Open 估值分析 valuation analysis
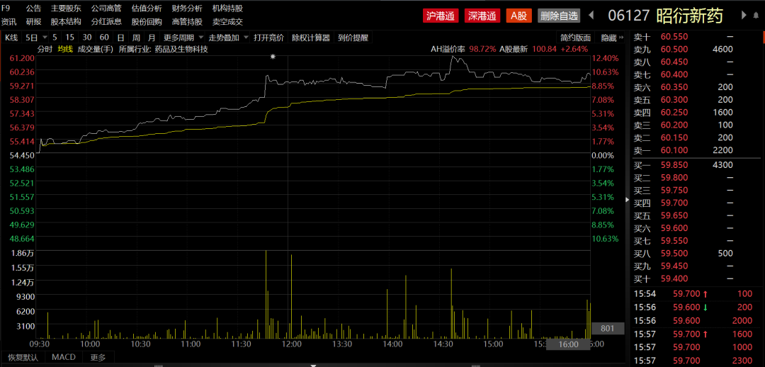765x367 pixels. point(147,9)
